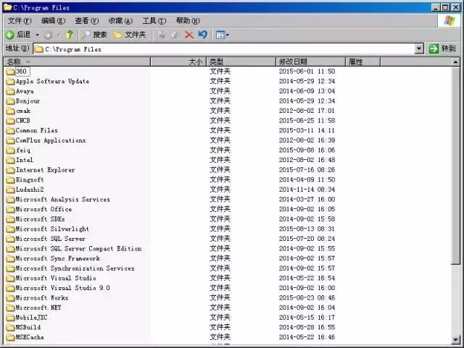Click the Go (转到) button
Viewport: 464px width, 348px height.
coord(442,48)
